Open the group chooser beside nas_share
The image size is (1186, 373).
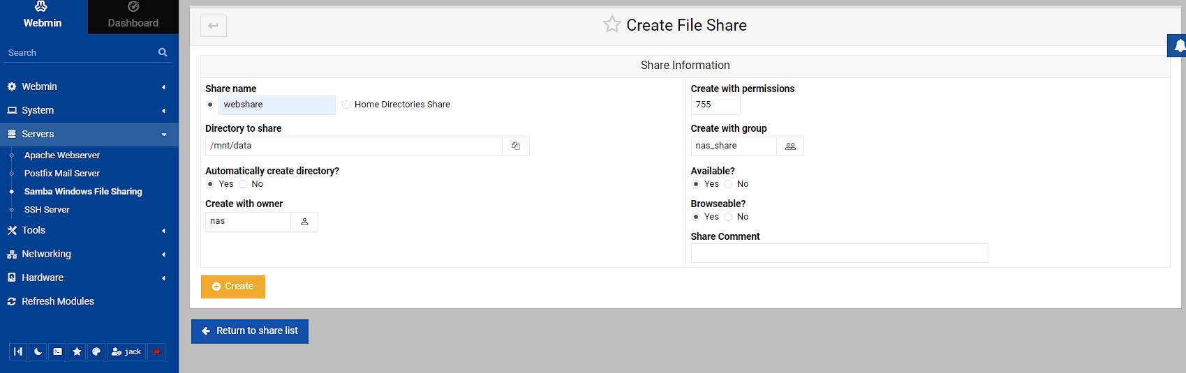(x=790, y=146)
